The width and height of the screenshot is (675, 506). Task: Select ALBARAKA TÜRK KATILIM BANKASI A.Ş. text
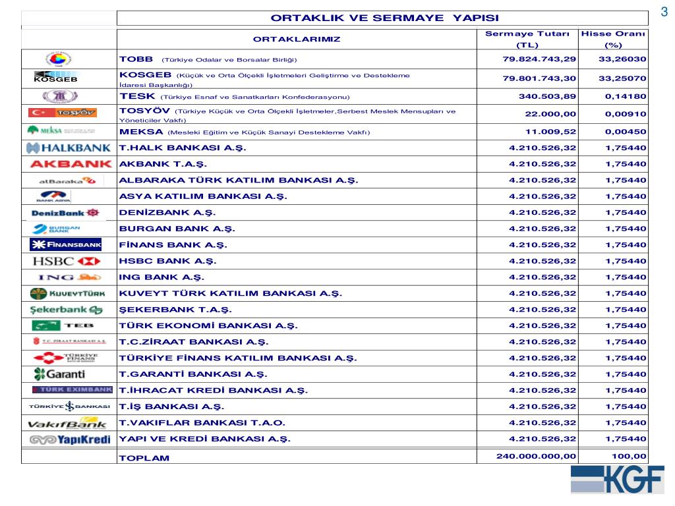[x=239, y=181]
